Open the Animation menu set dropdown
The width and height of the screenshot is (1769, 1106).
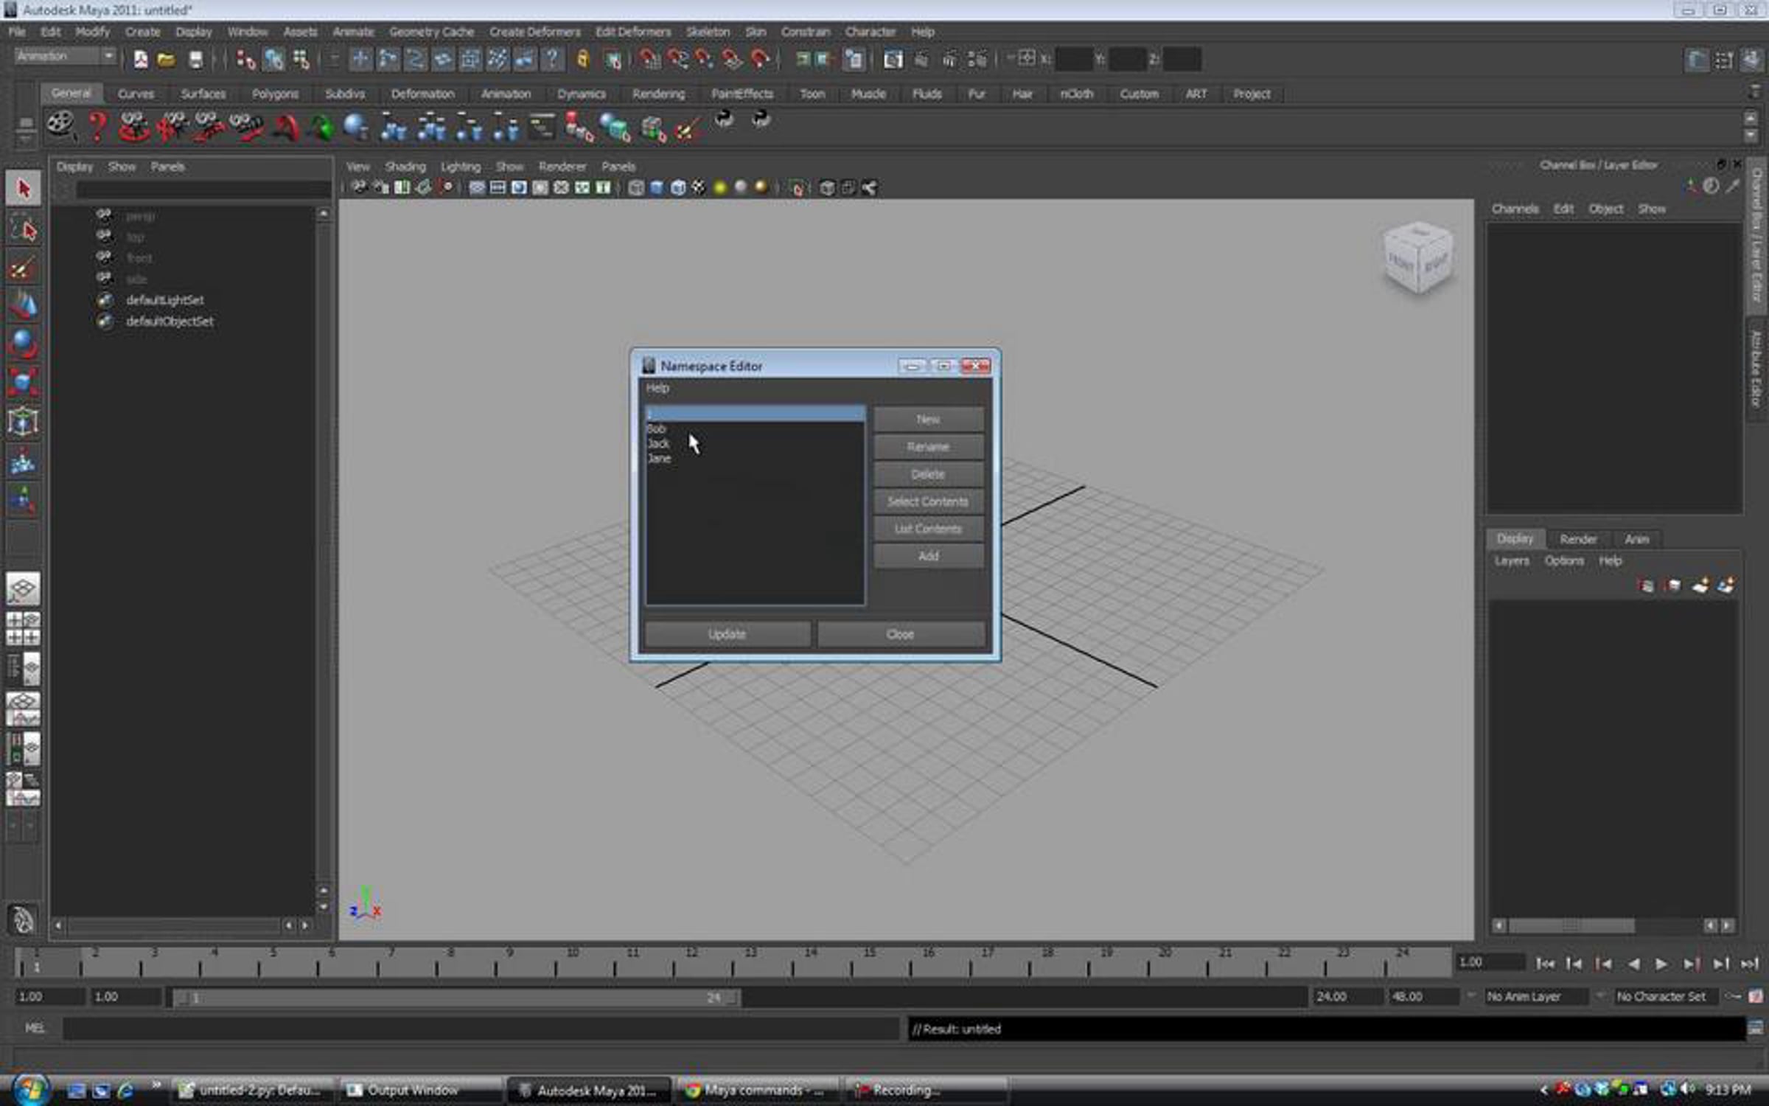65,56
